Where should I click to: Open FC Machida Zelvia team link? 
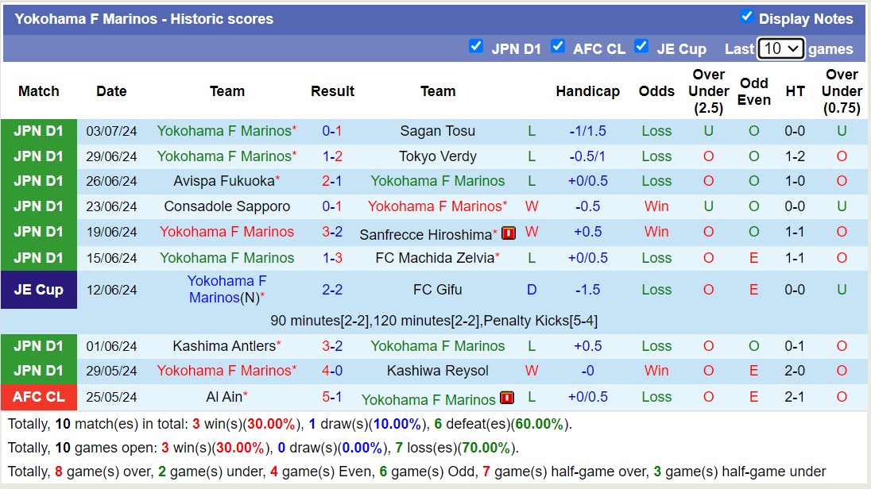434,258
